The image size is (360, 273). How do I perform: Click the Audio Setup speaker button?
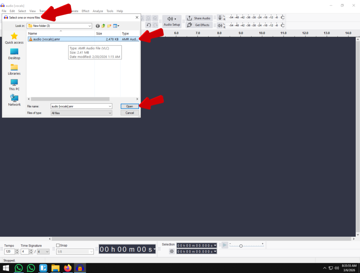171,19
